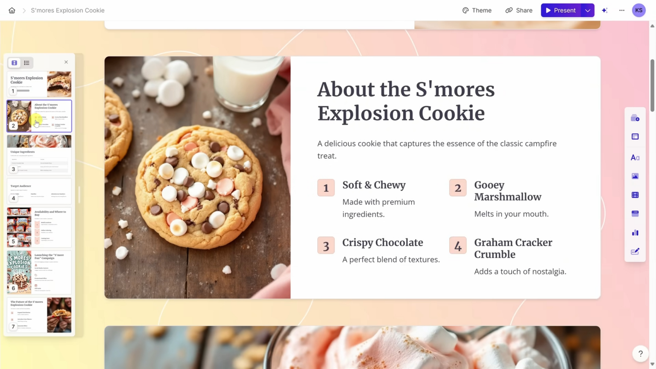Open the video and media icon
This screenshot has width=656, height=369.
(x=635, y=195)
